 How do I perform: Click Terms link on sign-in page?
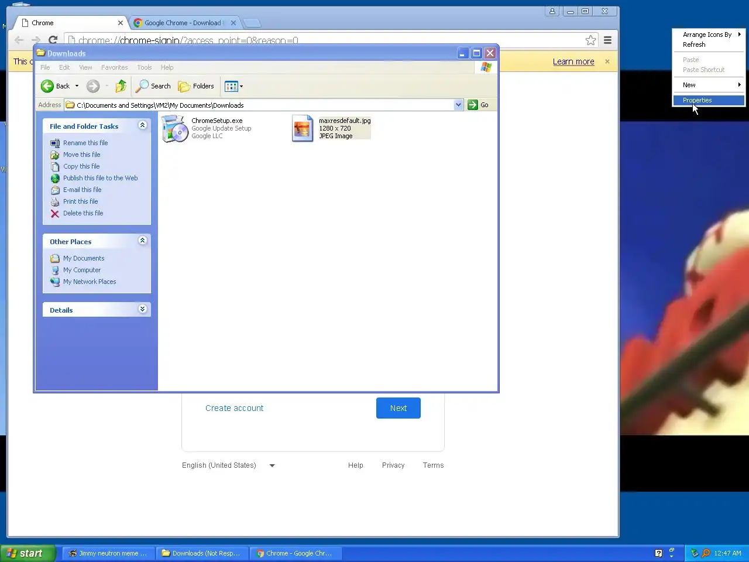point(433,465)
